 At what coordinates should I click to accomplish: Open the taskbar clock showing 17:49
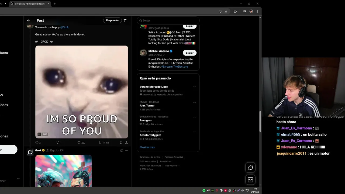click(255, 190)
